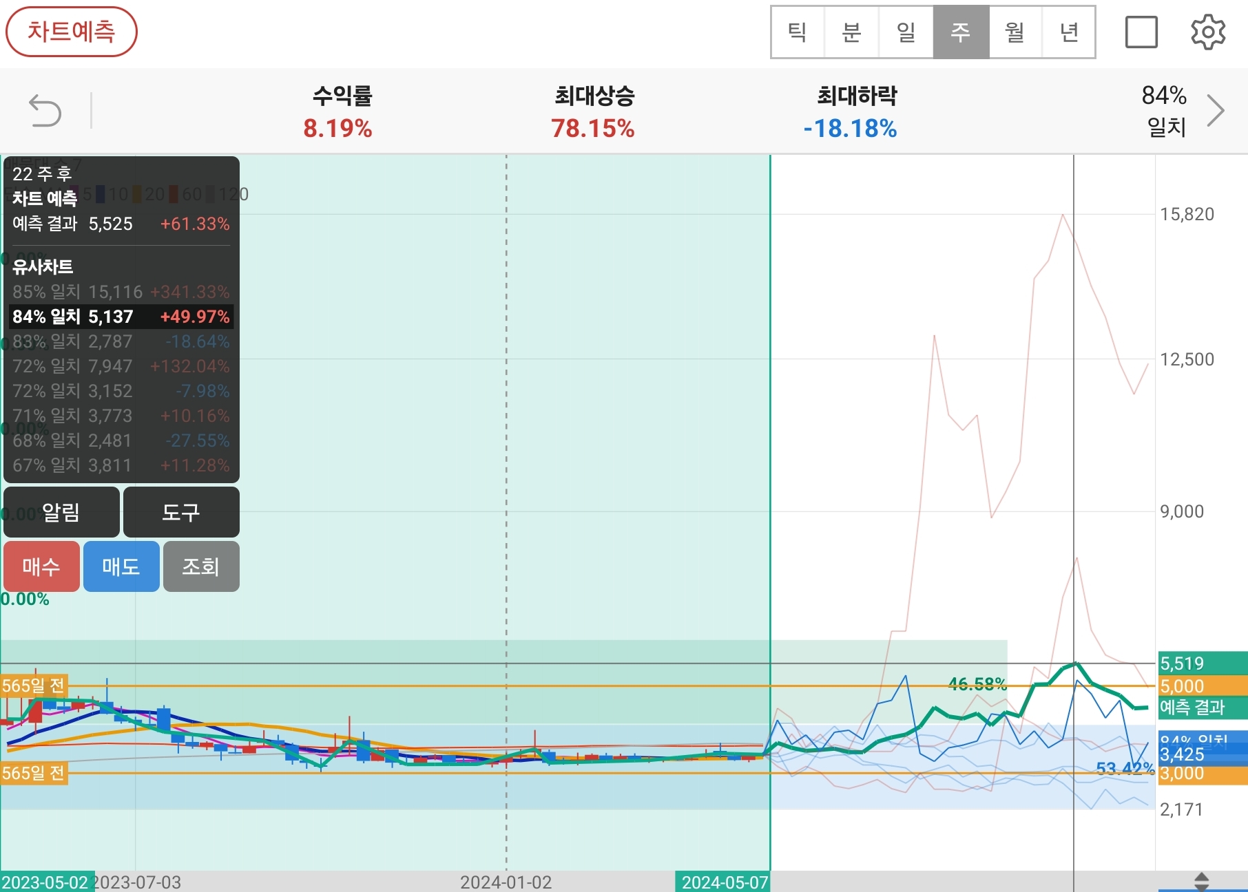Viewport: 1248px width, 892px height.
Task: Click the orange 3,000 price tag
Action: (1203, 774)
